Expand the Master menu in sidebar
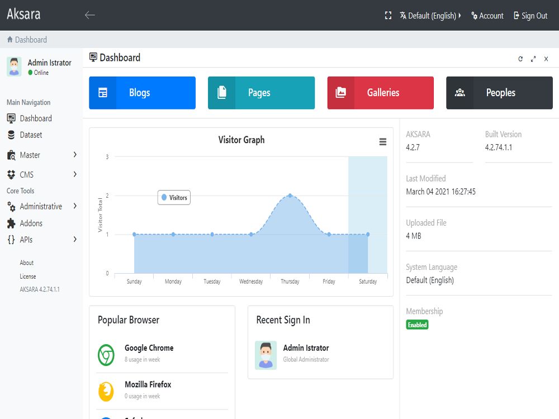The height and width of the screenshot is (419, 559). (x=41, y=155)
